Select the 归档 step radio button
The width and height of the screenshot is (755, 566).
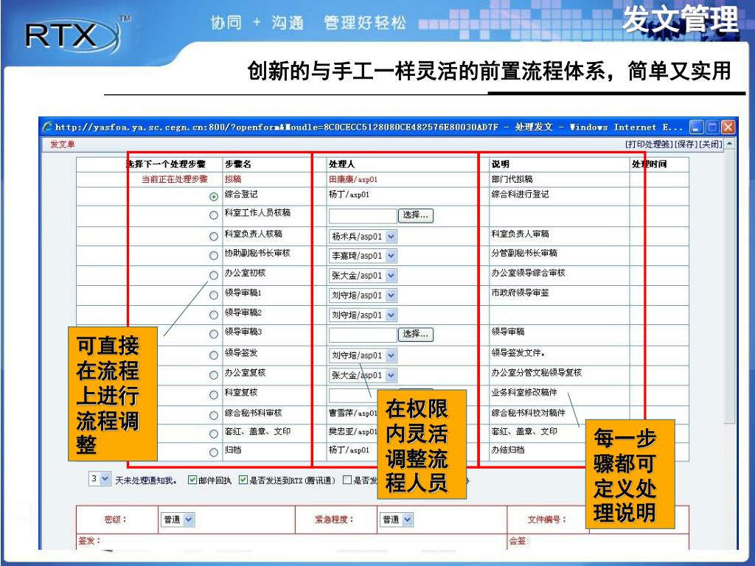click(x=214, y=452)
